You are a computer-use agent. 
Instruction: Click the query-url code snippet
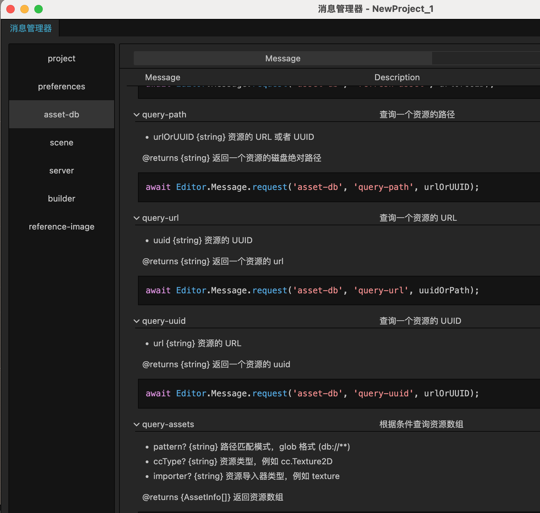(x=339, y=290)
